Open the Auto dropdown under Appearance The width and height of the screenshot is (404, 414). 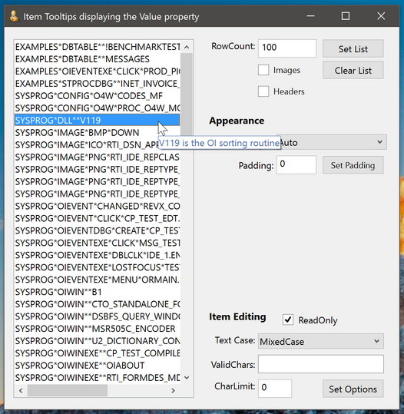pos(331,142)
